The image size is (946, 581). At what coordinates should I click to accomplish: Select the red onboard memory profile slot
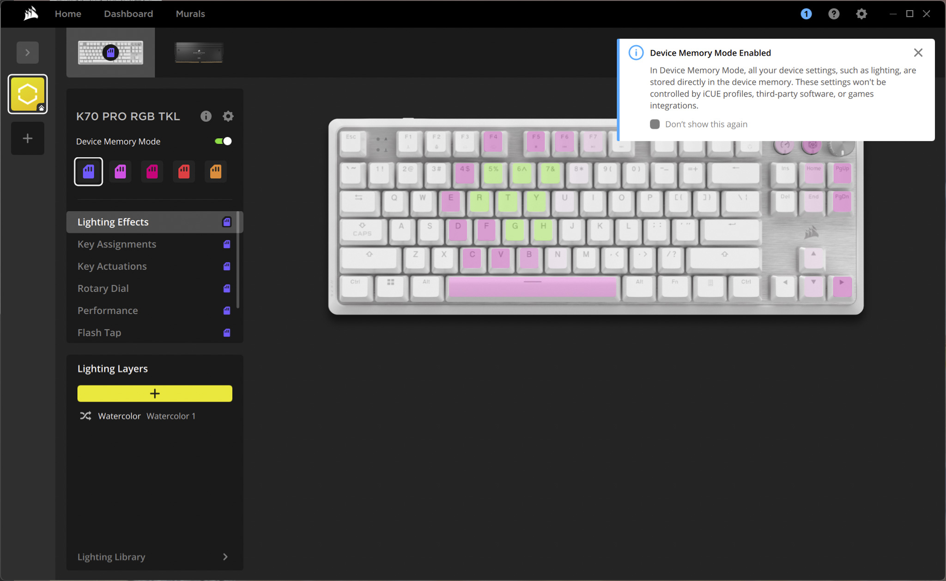(184, 171)
